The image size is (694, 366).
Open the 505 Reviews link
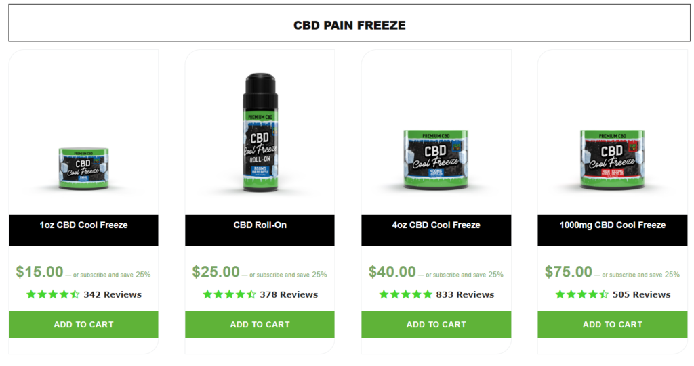click(641, 294)
